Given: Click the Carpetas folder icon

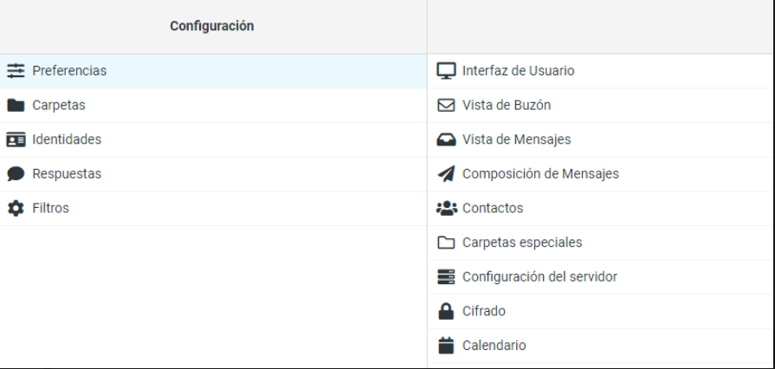Looking at the screenshot, I should click(x=16, y=106).
